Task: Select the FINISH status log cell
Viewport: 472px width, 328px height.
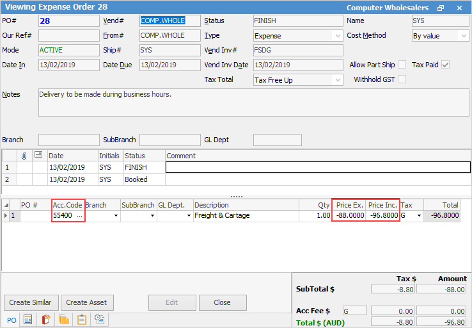Action: point(144,167)
